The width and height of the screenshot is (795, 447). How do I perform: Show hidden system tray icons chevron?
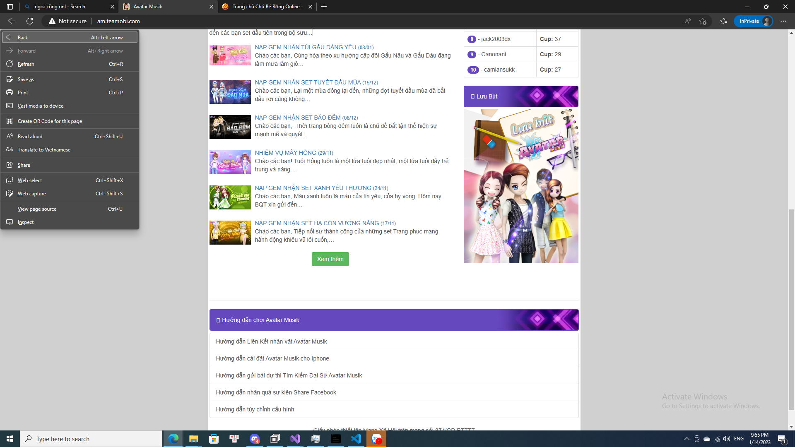point(687,439)
